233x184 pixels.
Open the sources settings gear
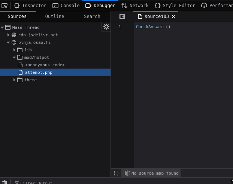[106, 27]
